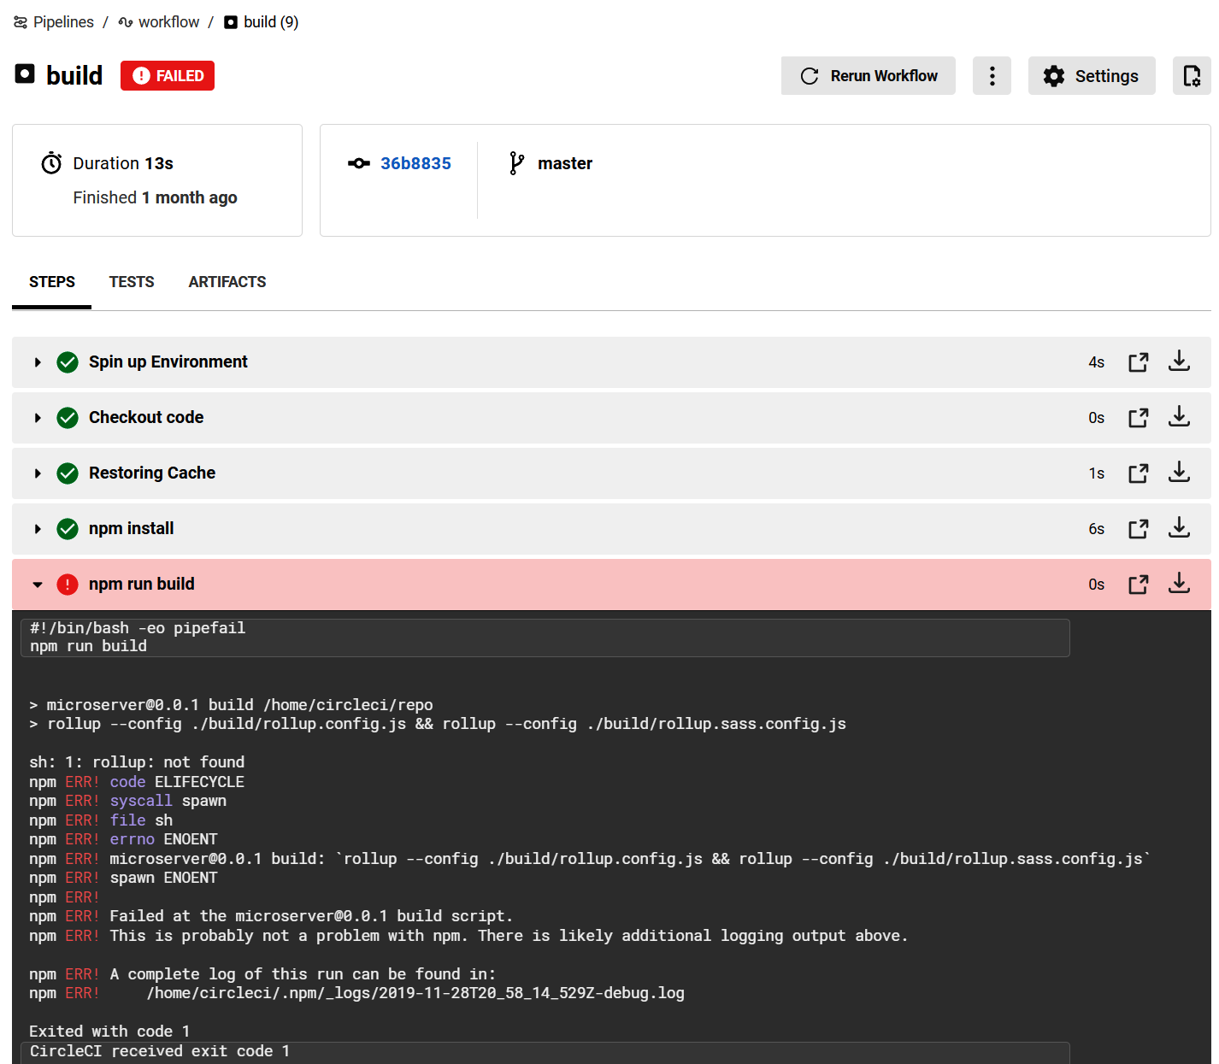This screenshot has height=1064, width=1219.
Task: Open the three-dot more actions menu
Action: coord(992,76)
